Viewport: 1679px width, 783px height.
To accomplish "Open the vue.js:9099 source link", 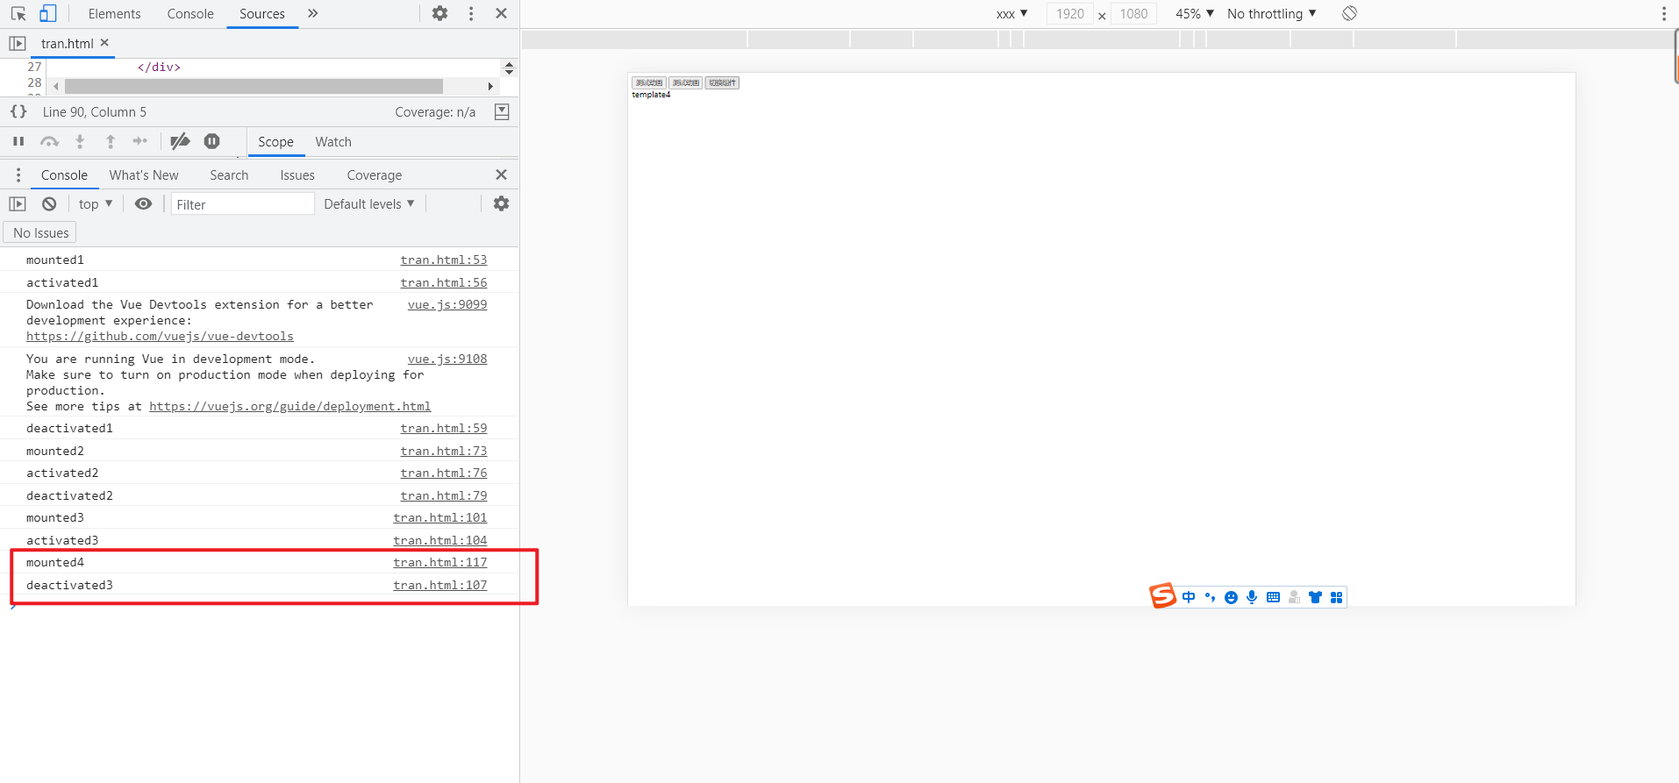I will click(x=447, y=305).
